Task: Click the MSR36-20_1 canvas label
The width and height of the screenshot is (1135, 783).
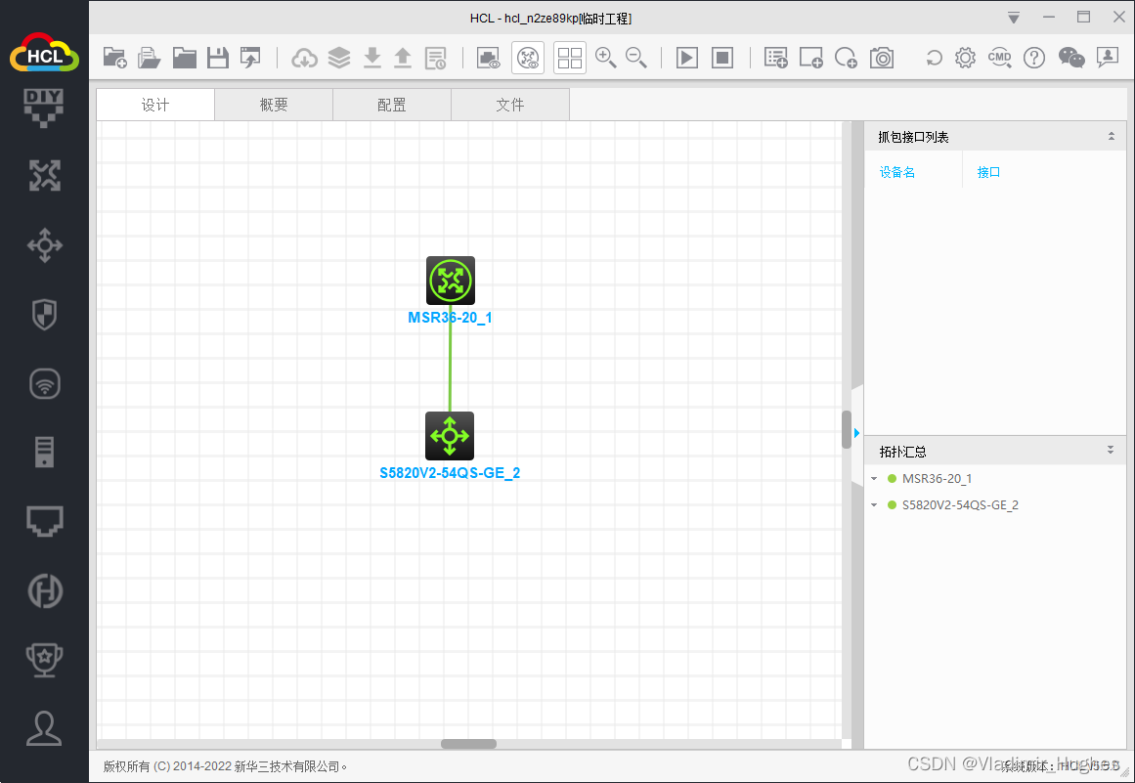Action: [451, 318]
